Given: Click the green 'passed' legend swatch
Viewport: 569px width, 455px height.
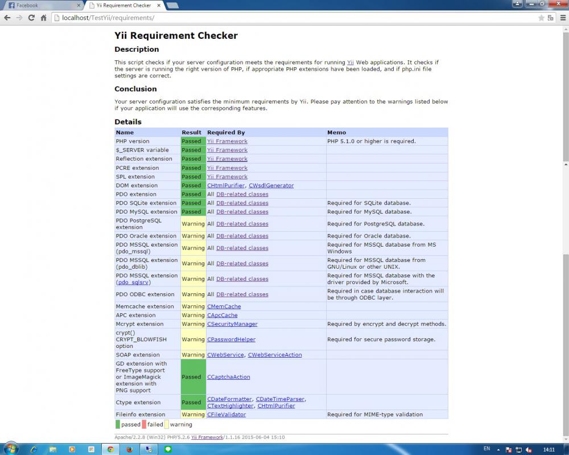Looking at the screenshot, I should [118, 424].
